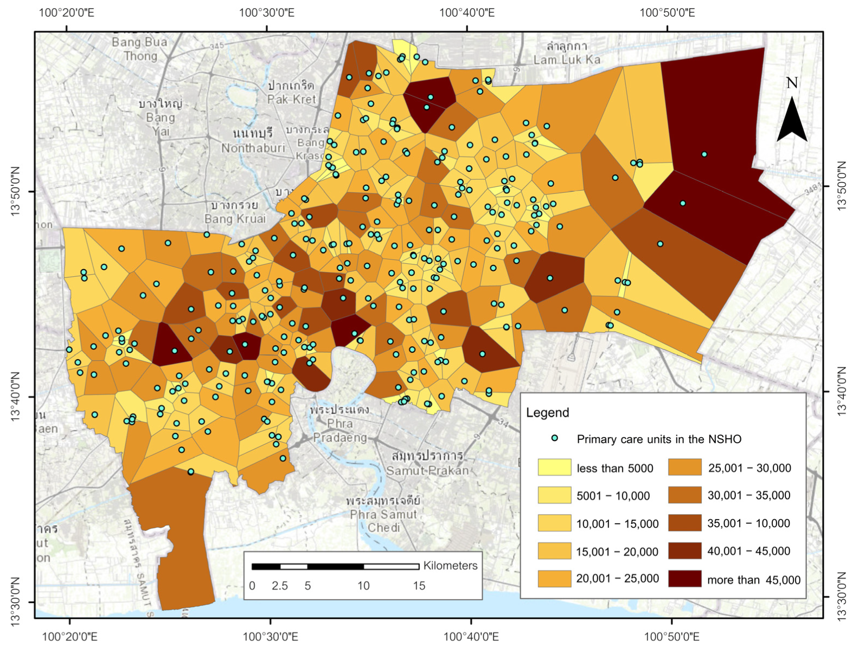
Task: Click the '5001 – 10,000' legend swatch
Action: [x=554, y=495]
